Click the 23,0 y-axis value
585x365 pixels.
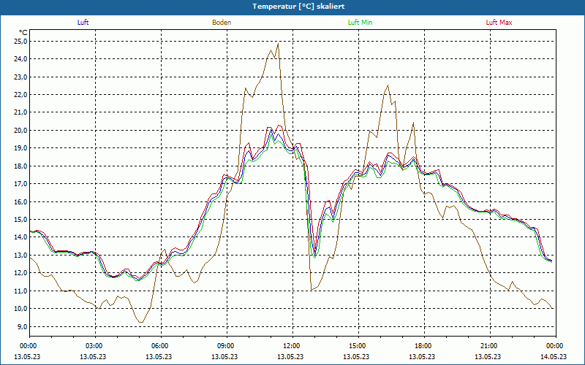[x=20, y=77]
